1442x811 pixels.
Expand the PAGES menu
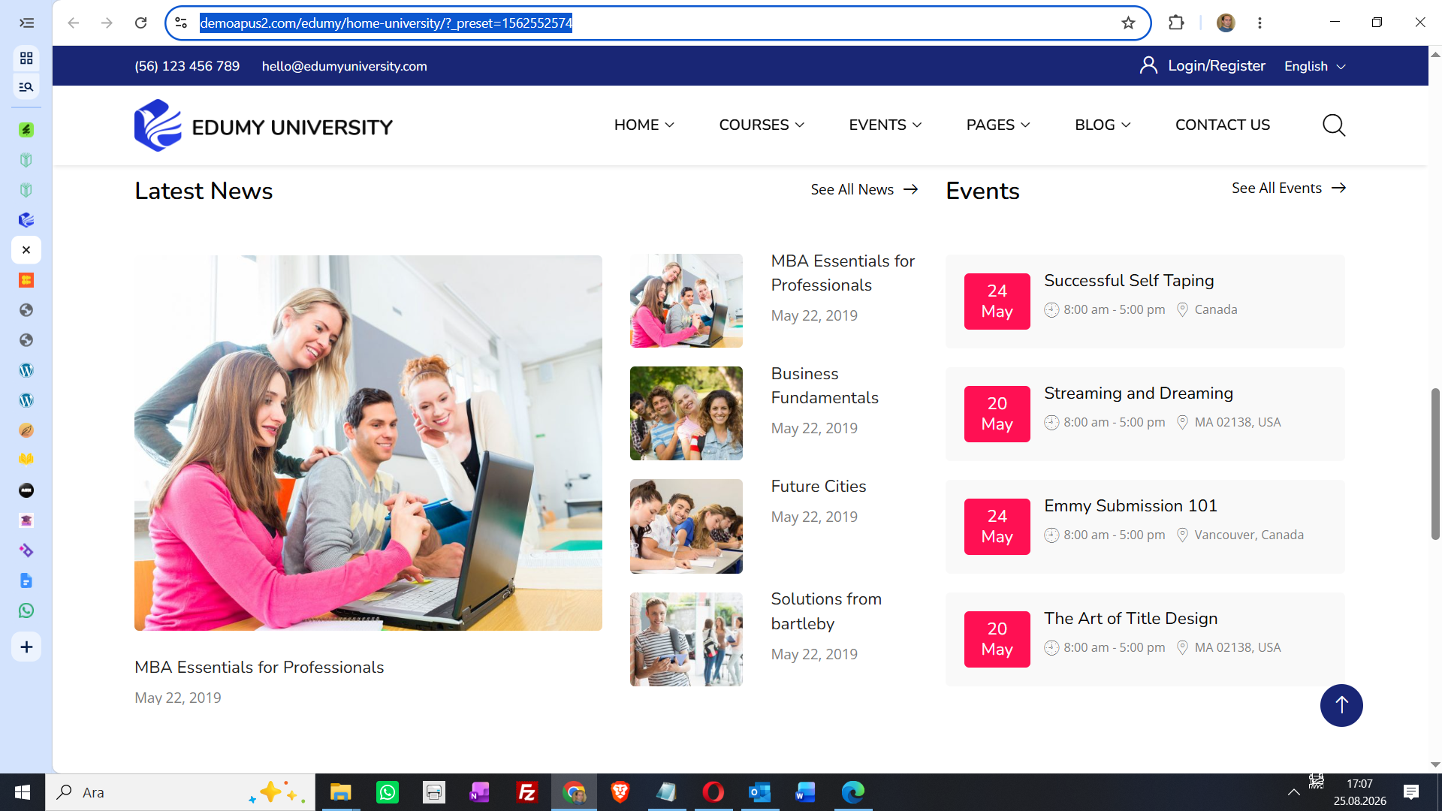tap(998, 125)
